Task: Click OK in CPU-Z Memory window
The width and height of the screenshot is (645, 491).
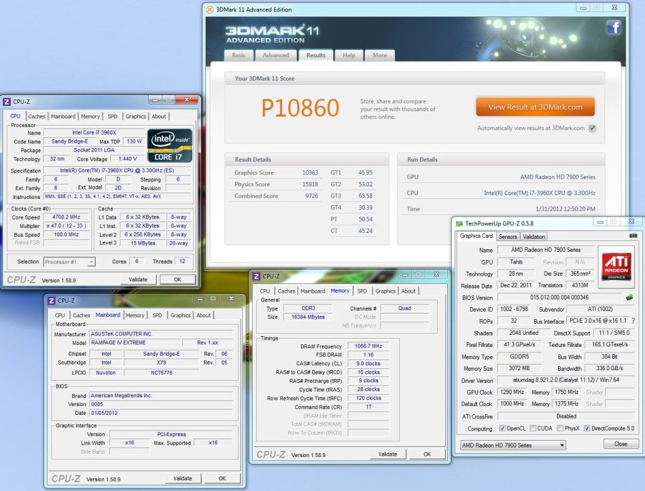Action: pyautogui.click(x=427, y=454)
